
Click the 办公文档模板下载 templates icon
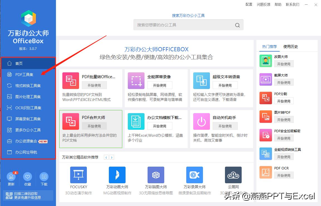pyautogui.click(x=136, y=121)
